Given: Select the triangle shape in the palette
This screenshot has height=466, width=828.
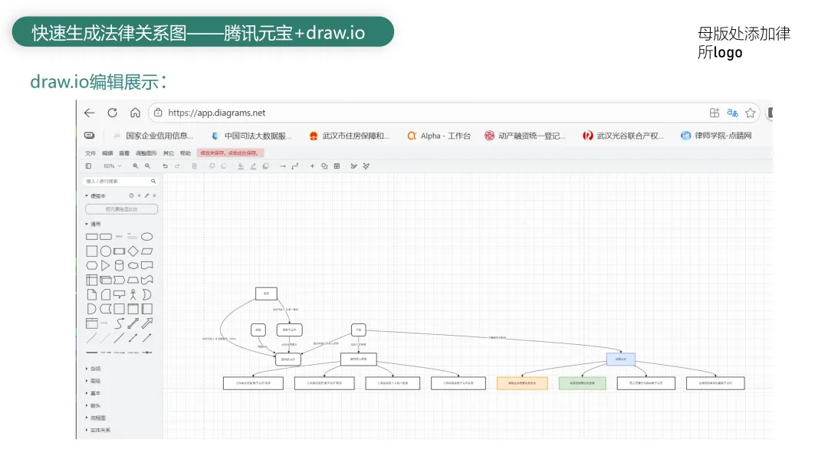Looking at the screenshot, I should (x=106, y=265).
